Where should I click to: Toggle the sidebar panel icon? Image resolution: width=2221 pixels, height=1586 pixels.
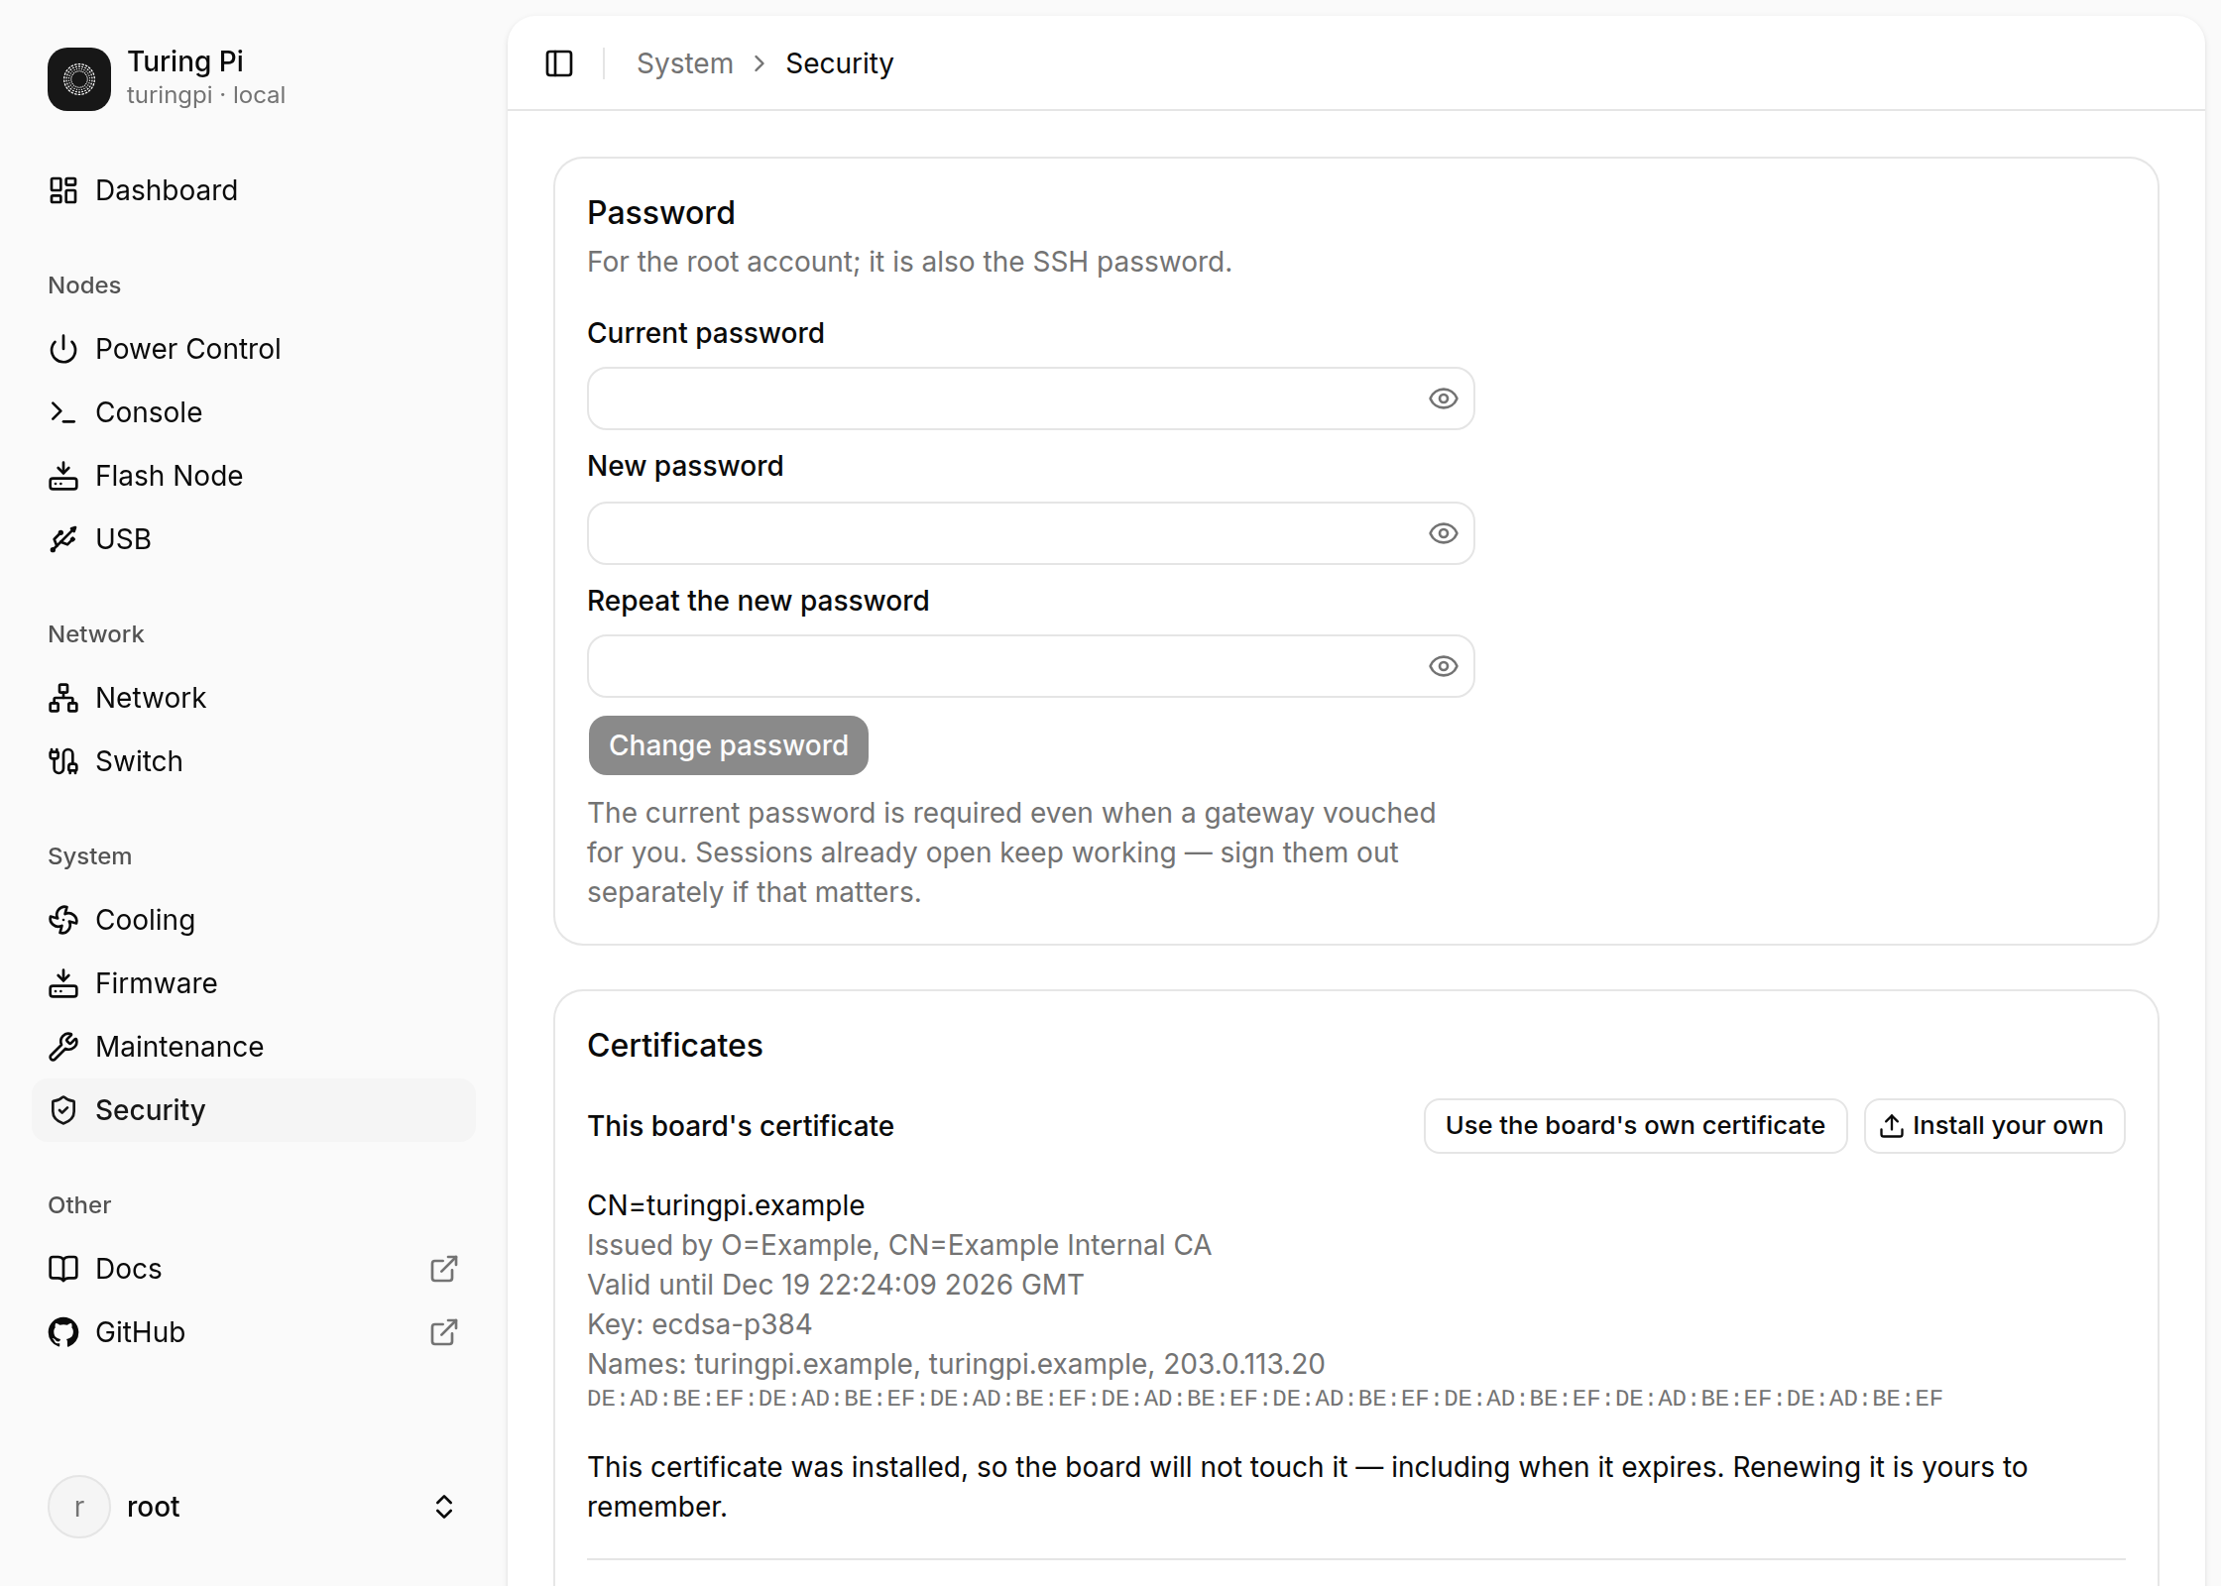(559, 63)
